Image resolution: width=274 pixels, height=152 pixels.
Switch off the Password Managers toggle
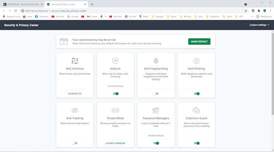[x=156, y=143]
